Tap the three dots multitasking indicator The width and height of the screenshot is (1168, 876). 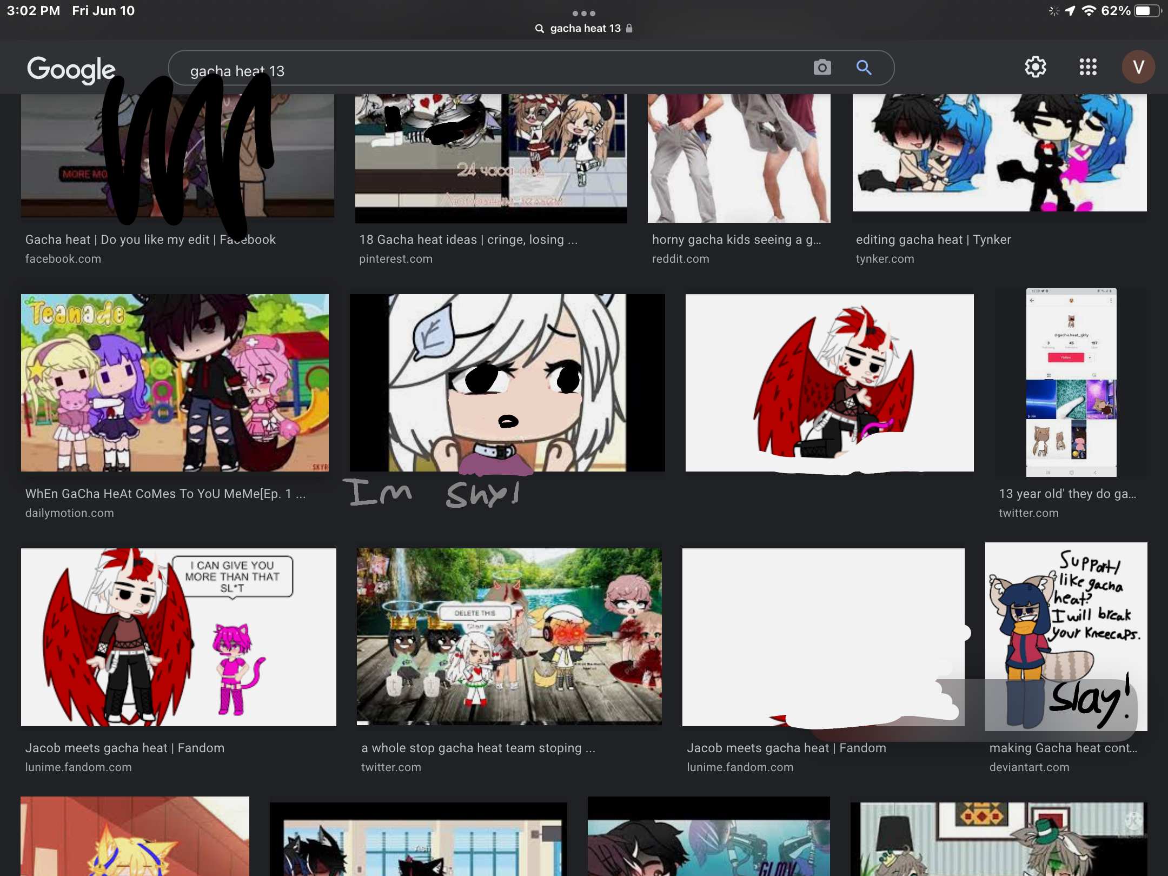click(584, 13)
